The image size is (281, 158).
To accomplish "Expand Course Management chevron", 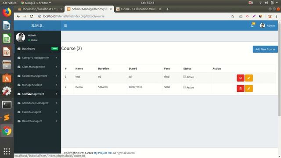I will pos(57,76).
